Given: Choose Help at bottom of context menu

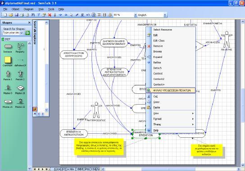Looking at the screenshot, I should pos(171,130).
